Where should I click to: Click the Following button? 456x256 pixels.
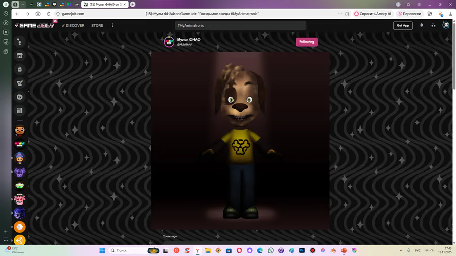[307, 42]
